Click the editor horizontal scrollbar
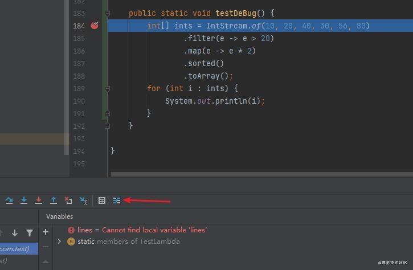413x270 pixels. tap(262, 174)
